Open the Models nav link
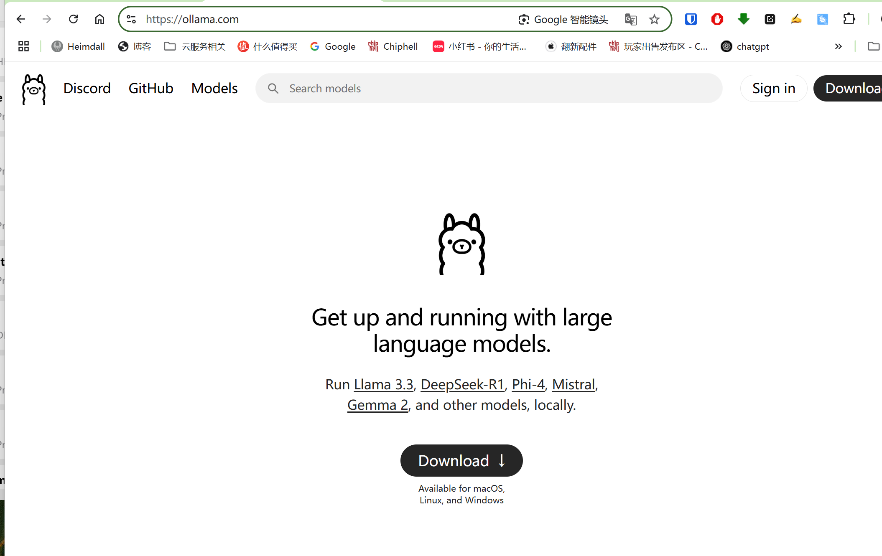The width and height of the screenshot is (882, 556). pyautogui.click(x=214, y=88)
